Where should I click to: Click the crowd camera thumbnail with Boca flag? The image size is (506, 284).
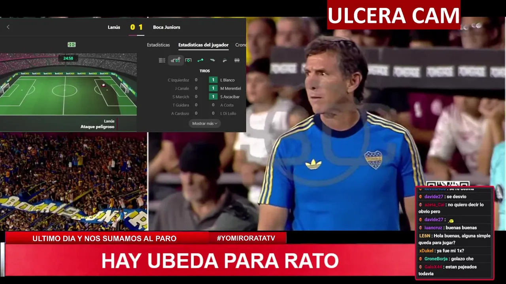tap(74, 181)
